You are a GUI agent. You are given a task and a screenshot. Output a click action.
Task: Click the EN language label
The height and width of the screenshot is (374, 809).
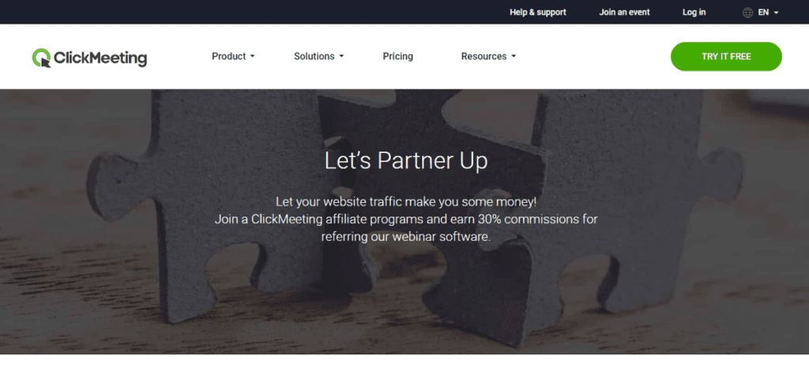763,13
